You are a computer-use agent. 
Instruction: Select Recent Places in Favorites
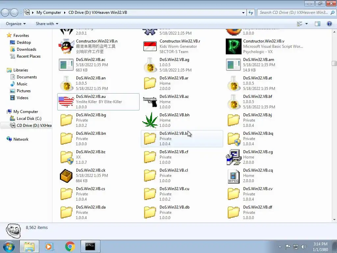[x=29, y=56]
